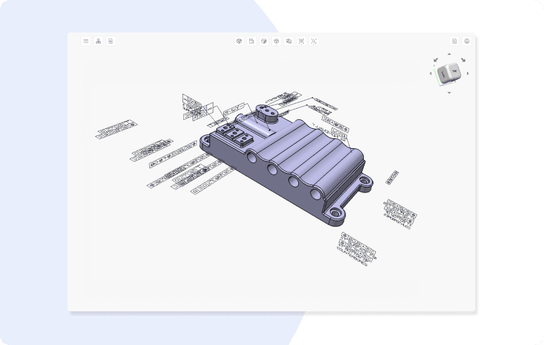Click the Top face of the view cube
This screenshot has width=544, height=345.
(454, 71)
